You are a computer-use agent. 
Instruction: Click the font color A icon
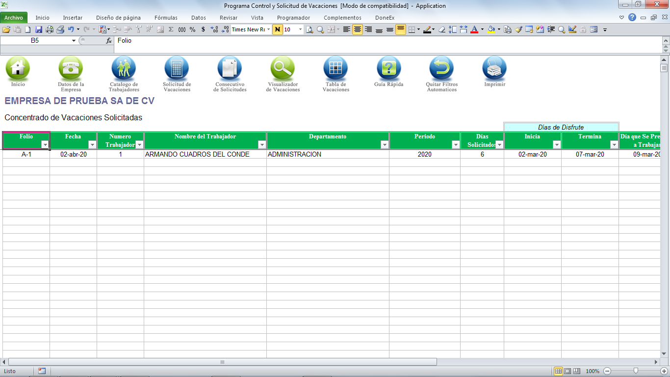point(474,29)
